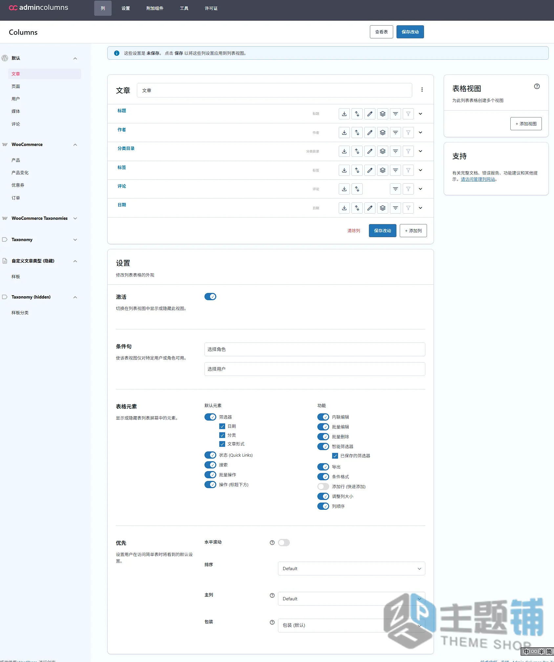Screen dimensions: 554x662
Task: Click help icon next to 包装
Action: click(x=272, y=622)
